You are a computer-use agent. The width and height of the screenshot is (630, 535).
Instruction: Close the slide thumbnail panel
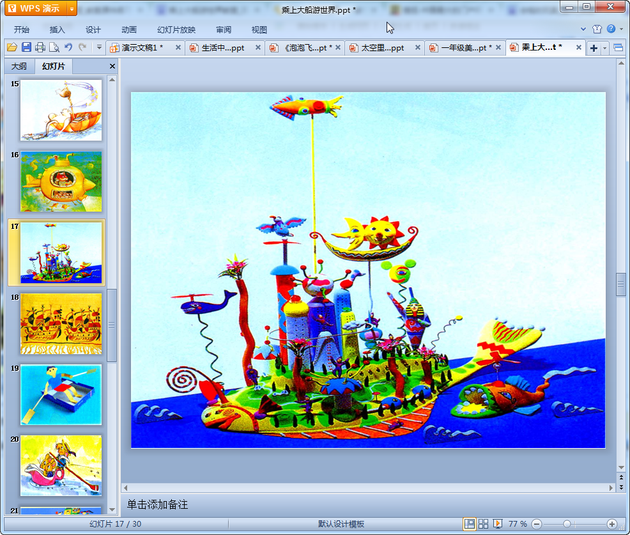click(112, 66)
